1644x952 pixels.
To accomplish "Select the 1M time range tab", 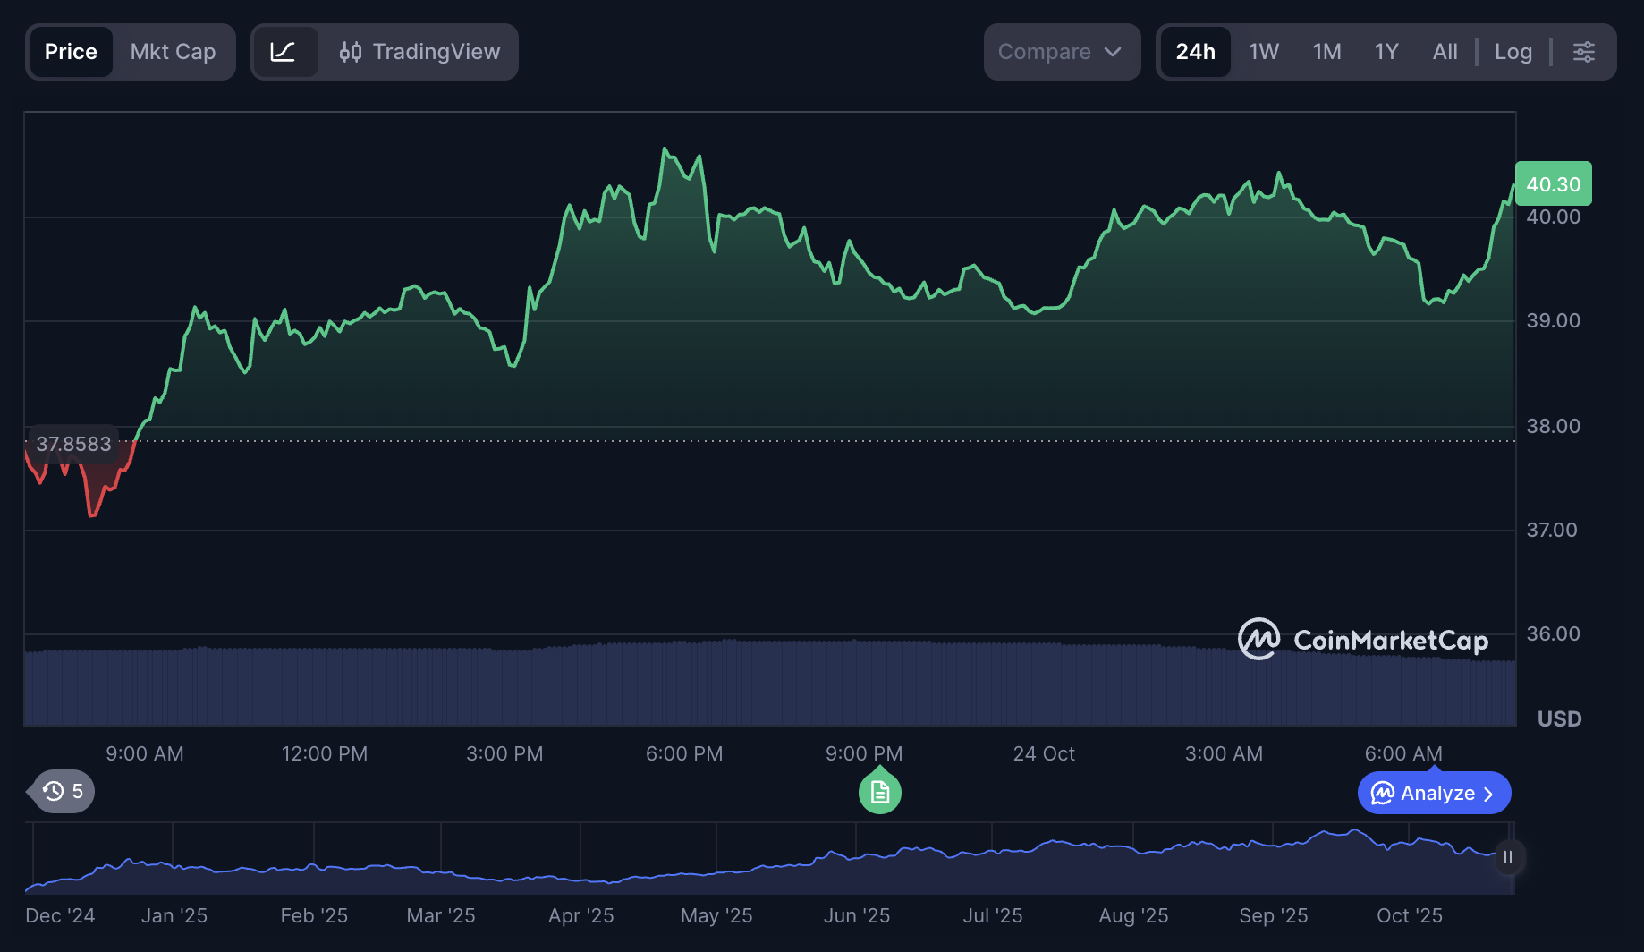I will [1326, 52].
